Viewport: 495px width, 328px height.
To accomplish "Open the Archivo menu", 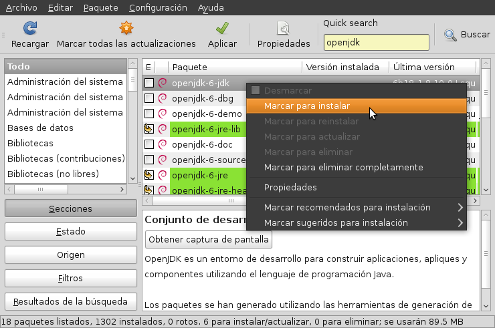I will pos(21,7).
